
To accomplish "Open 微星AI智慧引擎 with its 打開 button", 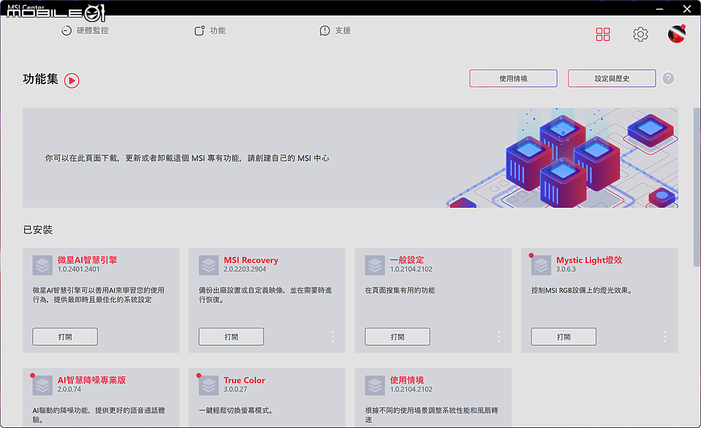I will (x=65, y=337).
